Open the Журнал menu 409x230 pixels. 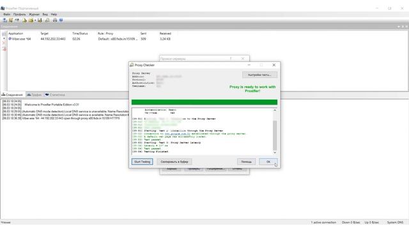click(x=34, y=14)
